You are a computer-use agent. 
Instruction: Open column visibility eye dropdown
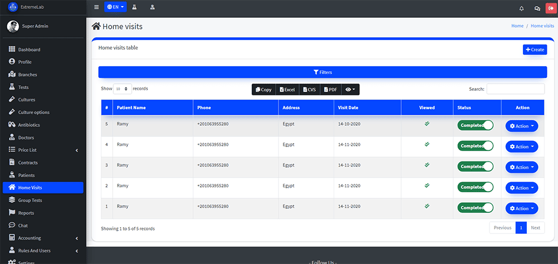350,89
